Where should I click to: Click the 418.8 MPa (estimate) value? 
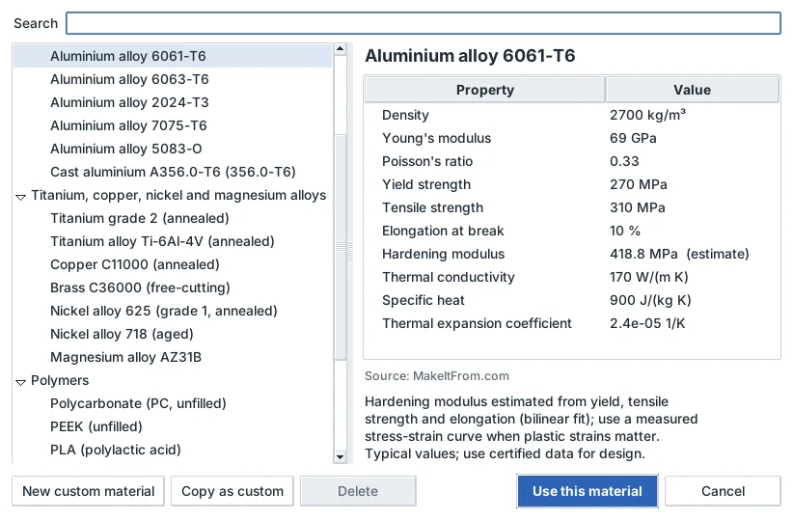(x=679, y=254)
